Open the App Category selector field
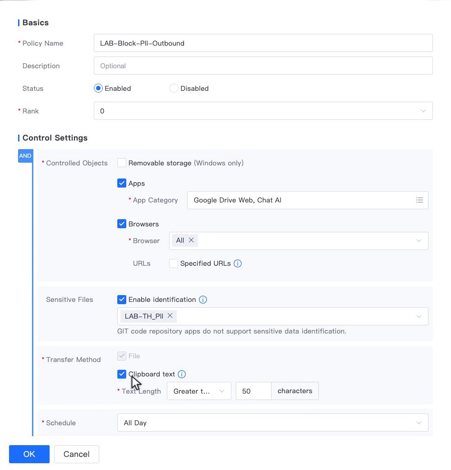The width and height of the screenshot is (451, 470). (x=308, y=200)
